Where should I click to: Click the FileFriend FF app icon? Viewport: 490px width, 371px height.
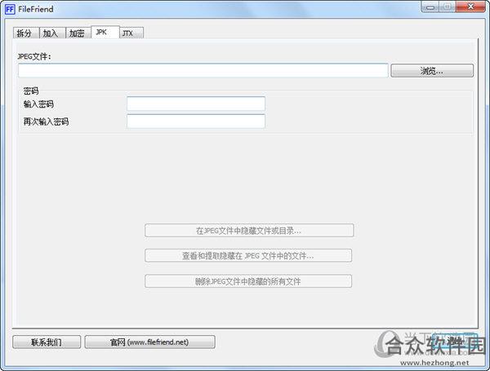10,9
